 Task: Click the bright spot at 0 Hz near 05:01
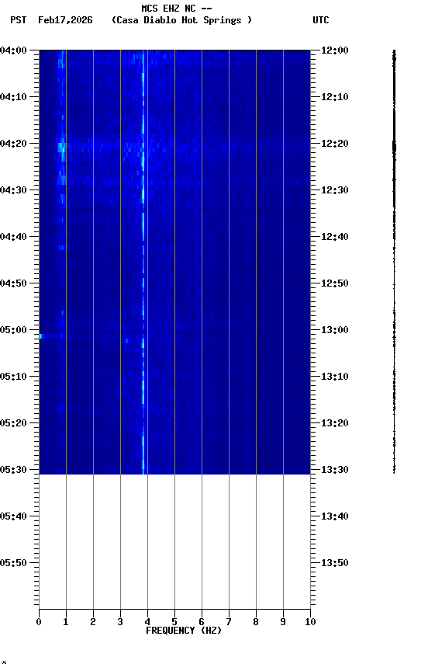[x=40, y=336]
